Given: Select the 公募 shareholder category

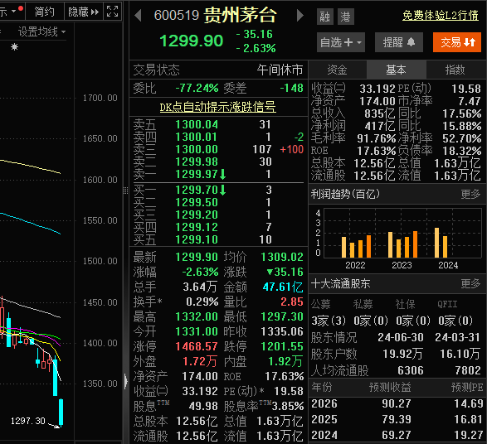Looking at the screenshot, I should [321, 304].
